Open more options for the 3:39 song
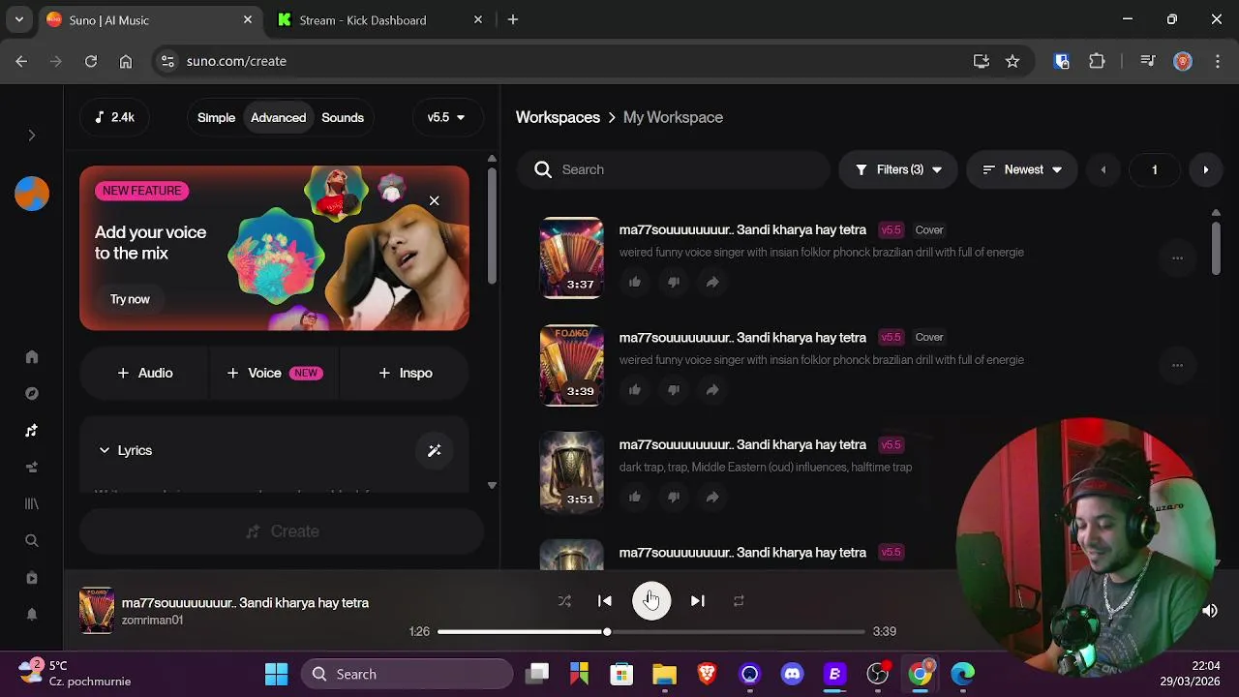This screenshot has height=697, width=1239. click(x=1177, y=365)
